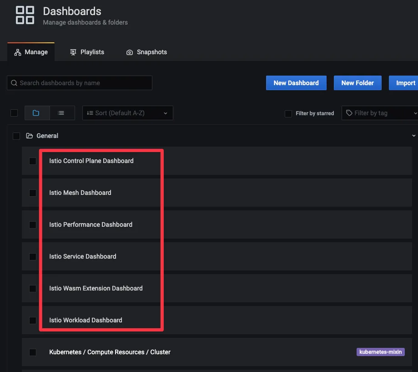
Task: Switch to folder view layout
Action: coord(37,113)
